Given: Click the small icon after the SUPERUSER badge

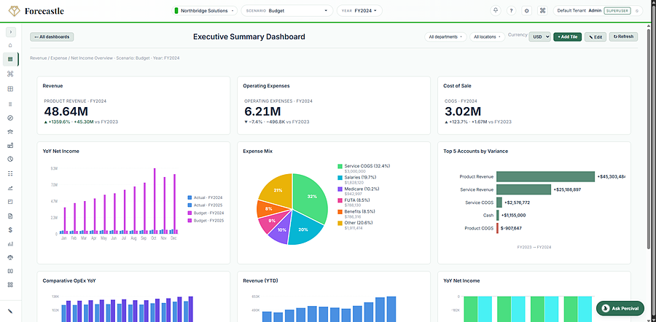Looking at the screenshot, I should (637, 11).
